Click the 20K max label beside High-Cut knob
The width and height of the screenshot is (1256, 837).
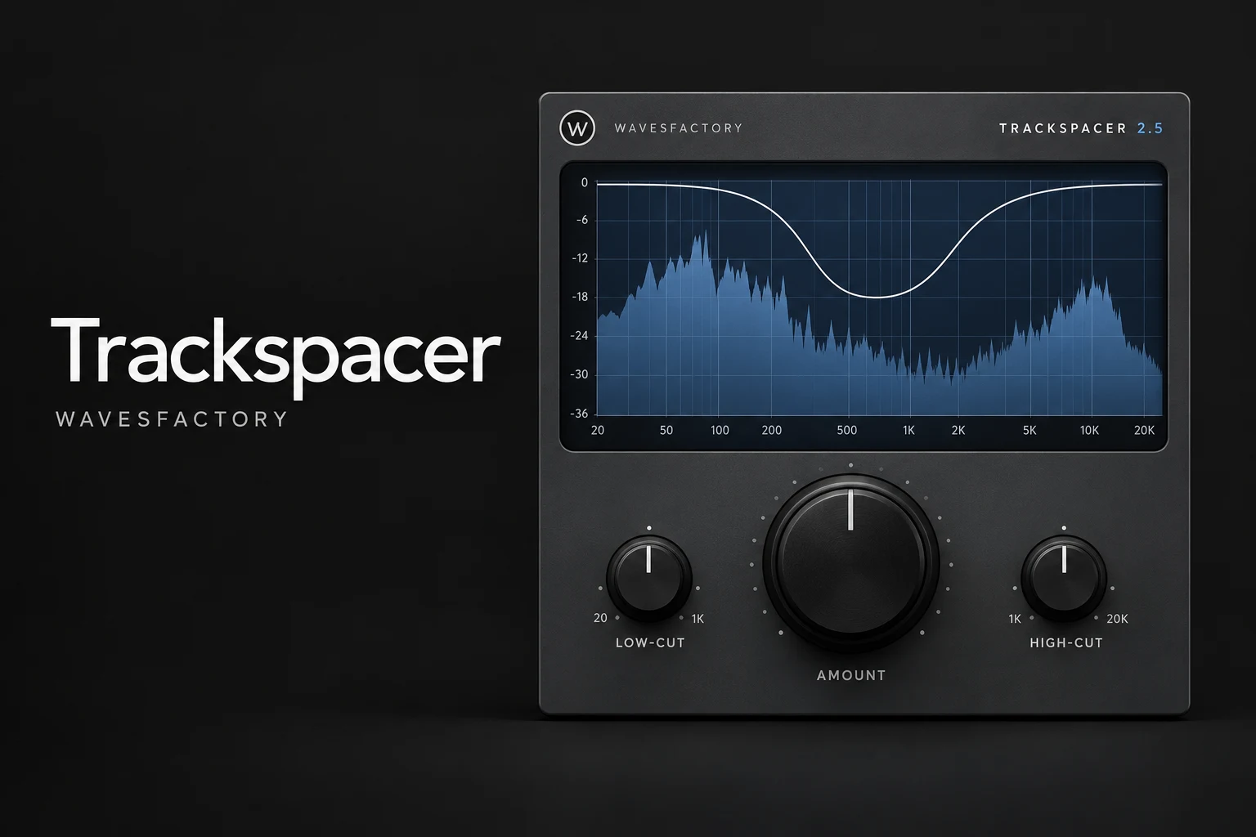click(1117, 619)
